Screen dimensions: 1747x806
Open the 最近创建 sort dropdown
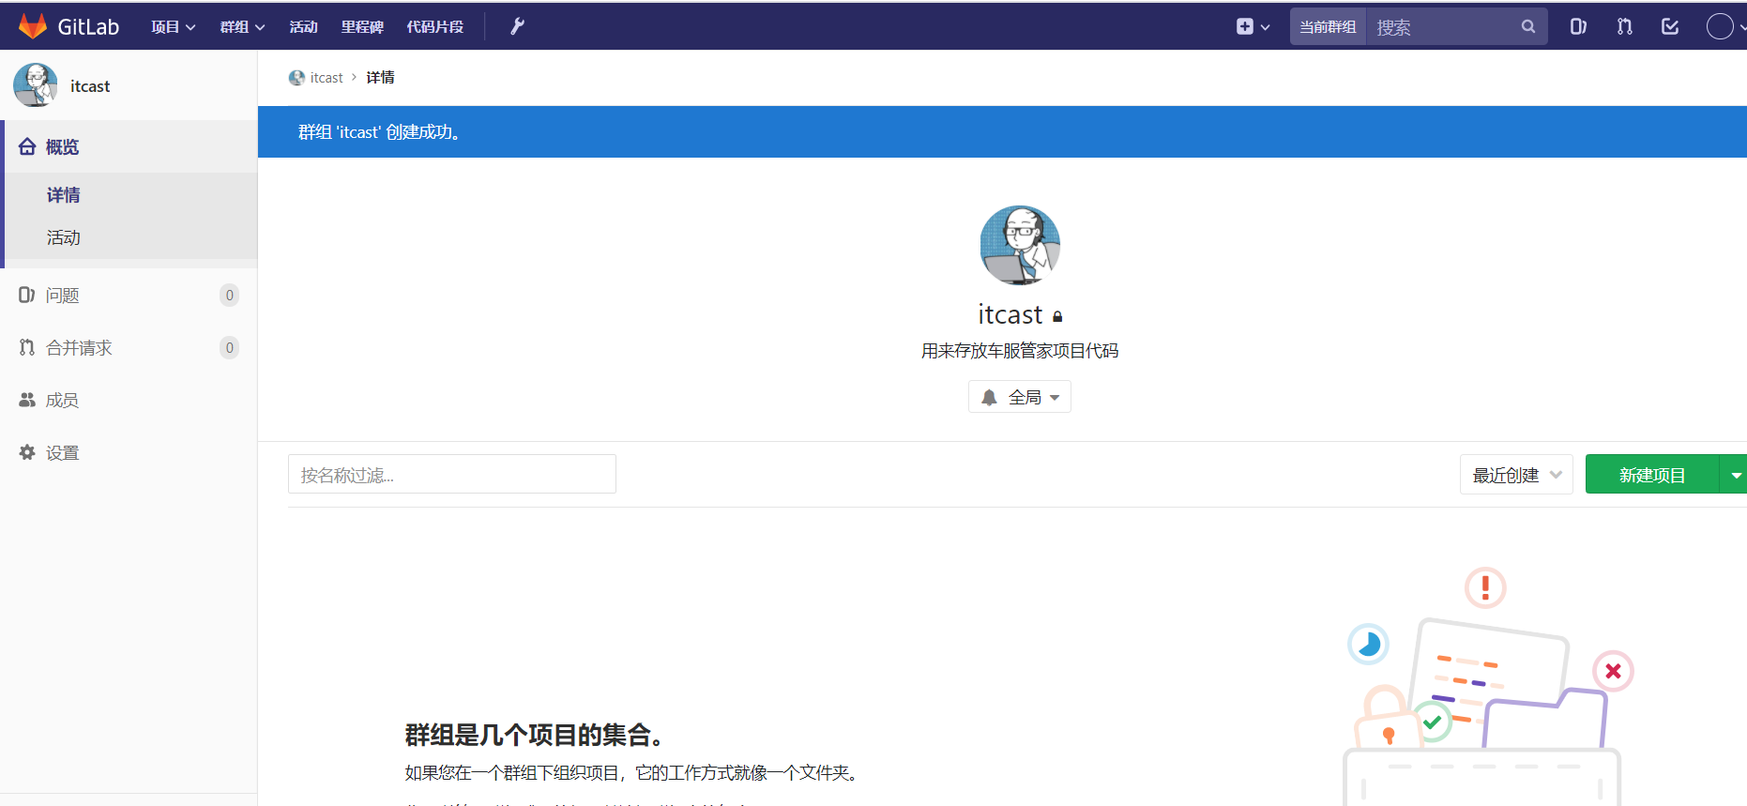point(1516,475)
